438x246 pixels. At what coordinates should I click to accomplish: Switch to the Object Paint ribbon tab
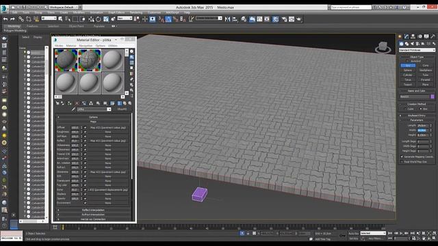[76, 26]
